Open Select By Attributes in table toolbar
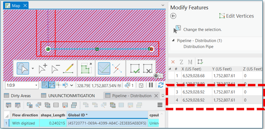The width and height of the screenshot is (265, 129). [30, 105]
